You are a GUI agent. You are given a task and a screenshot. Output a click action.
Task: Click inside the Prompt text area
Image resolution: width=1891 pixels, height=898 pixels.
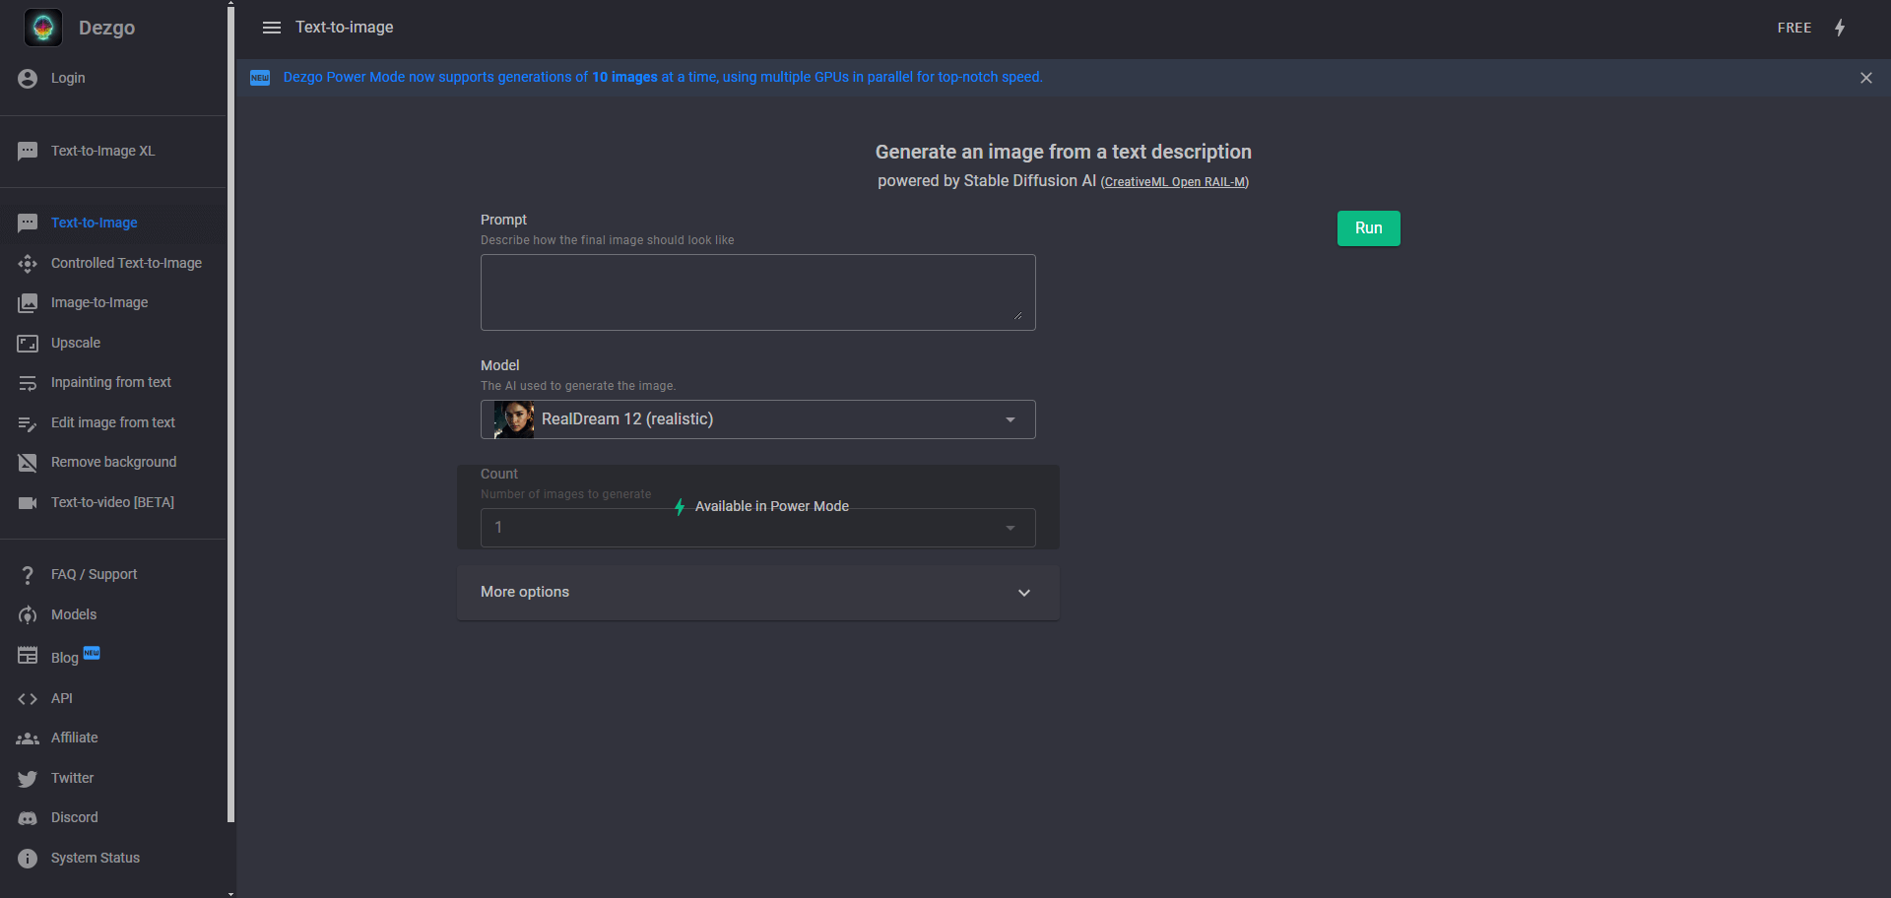tap(757, 292)
